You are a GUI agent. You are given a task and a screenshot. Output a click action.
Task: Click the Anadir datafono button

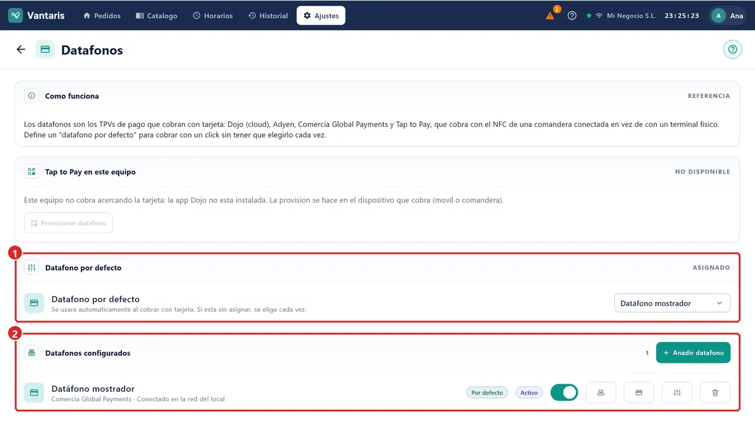[693, 353]
